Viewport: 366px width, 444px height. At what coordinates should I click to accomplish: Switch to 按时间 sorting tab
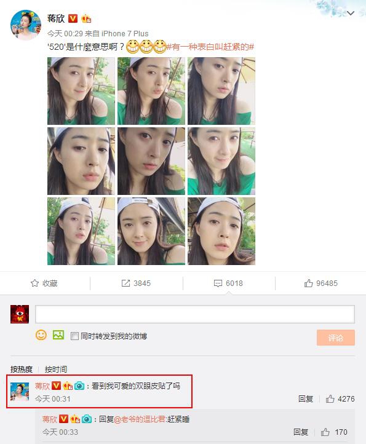coord(56,369)
